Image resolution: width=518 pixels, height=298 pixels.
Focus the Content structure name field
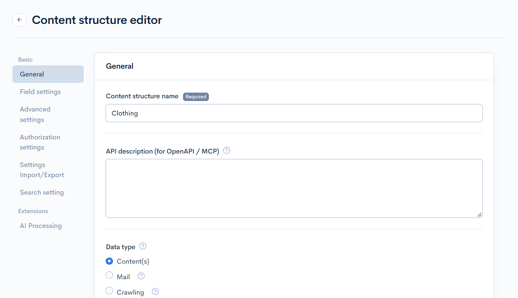point(294,113)
